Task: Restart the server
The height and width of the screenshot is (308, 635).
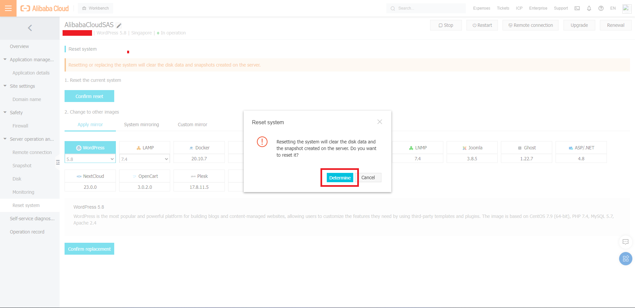Action: (482, 25)
